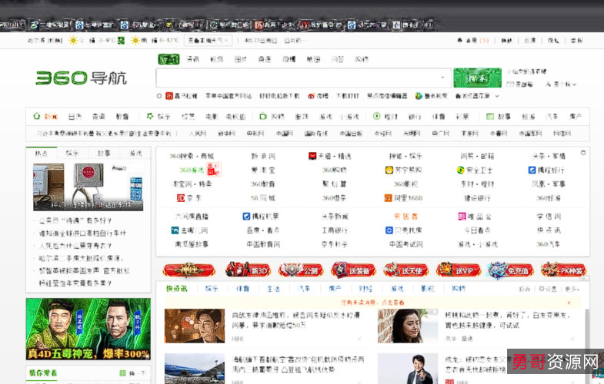The image size is (604, 384).
Task: Click the 查邮箱 envelope icon
Action: click(510, 84)
